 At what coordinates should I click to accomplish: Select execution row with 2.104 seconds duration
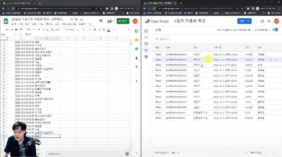(217, 75)
